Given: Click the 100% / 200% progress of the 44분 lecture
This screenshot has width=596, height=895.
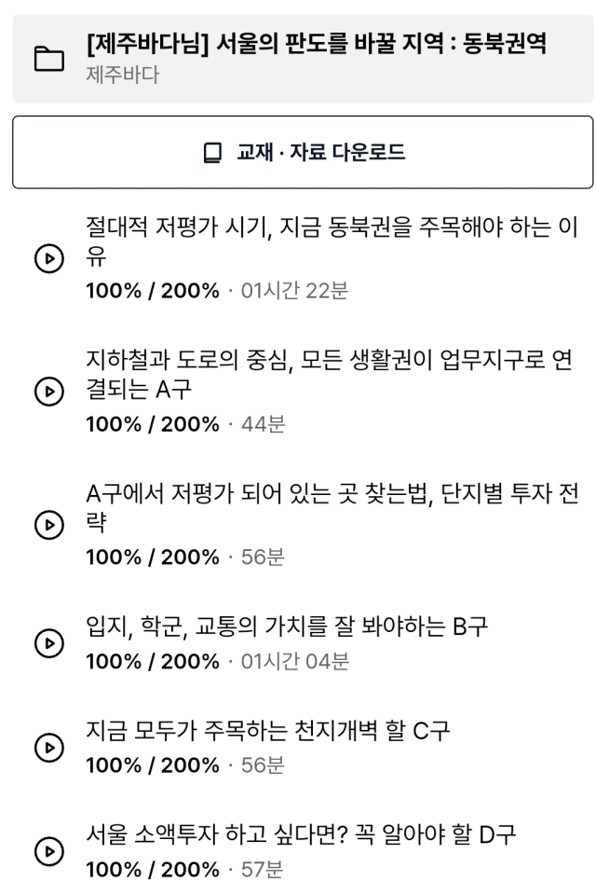Looking at the screenshot, I should click(153, 424).
